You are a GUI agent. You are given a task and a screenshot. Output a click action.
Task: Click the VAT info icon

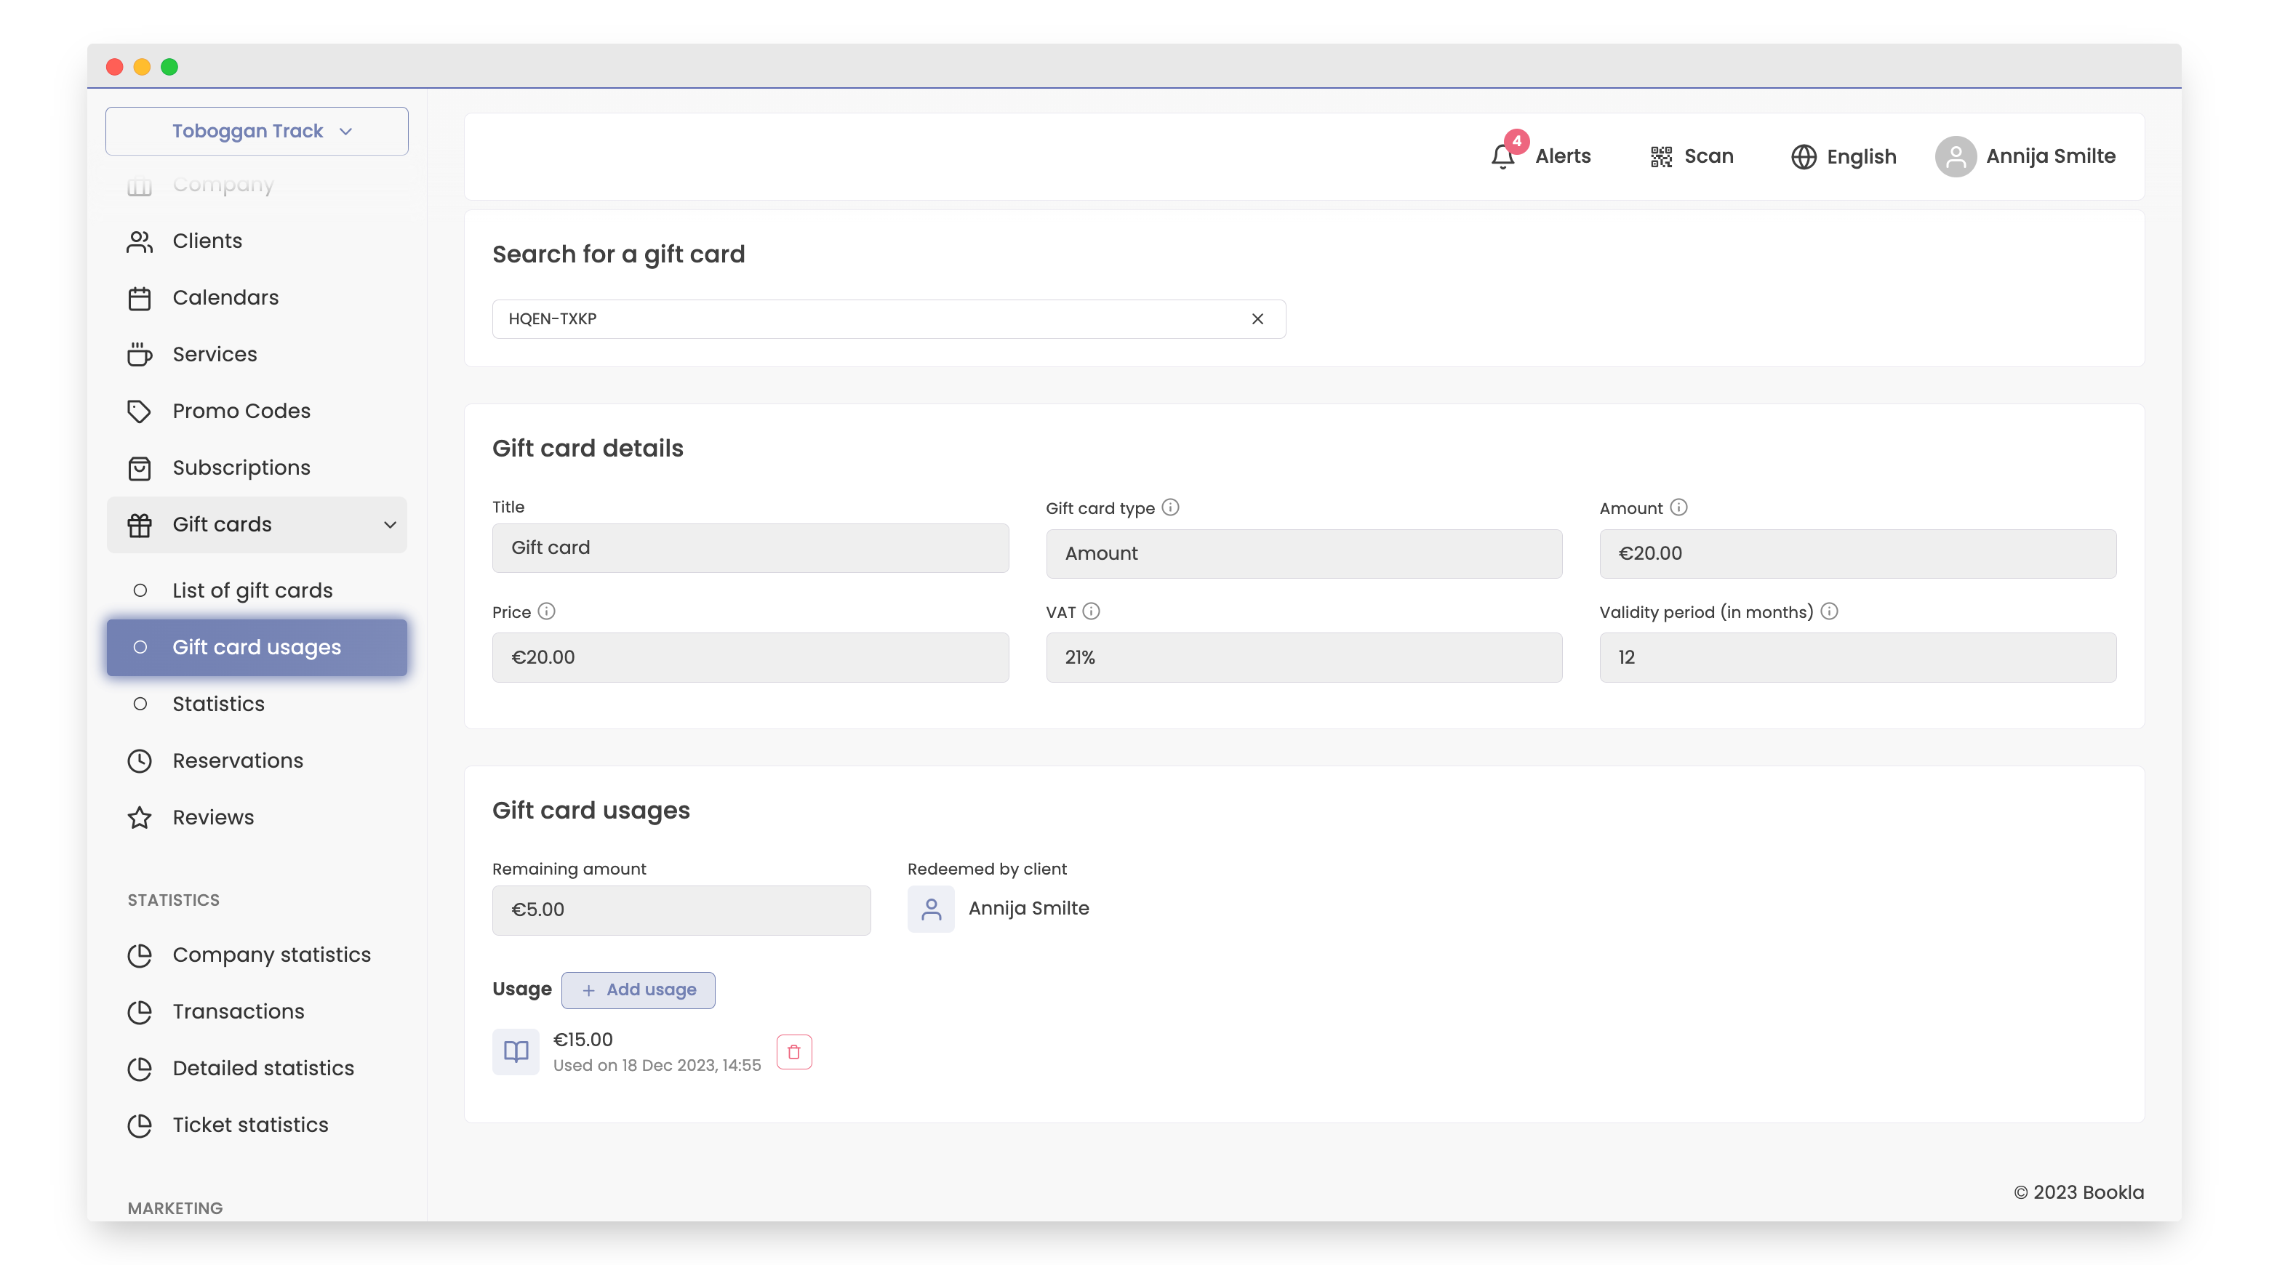point(1090,611)
